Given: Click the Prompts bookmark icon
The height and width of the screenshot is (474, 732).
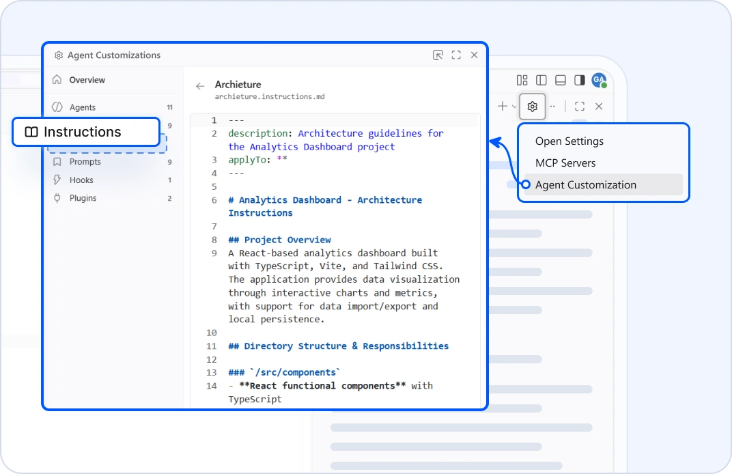Looking at the screenshot, I should (x=57, y=162).
